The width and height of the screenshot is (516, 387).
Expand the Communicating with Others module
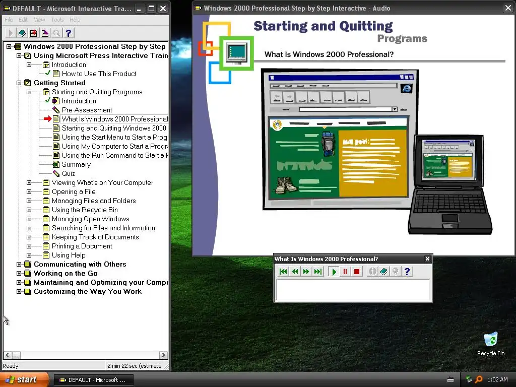pos(19,264)
